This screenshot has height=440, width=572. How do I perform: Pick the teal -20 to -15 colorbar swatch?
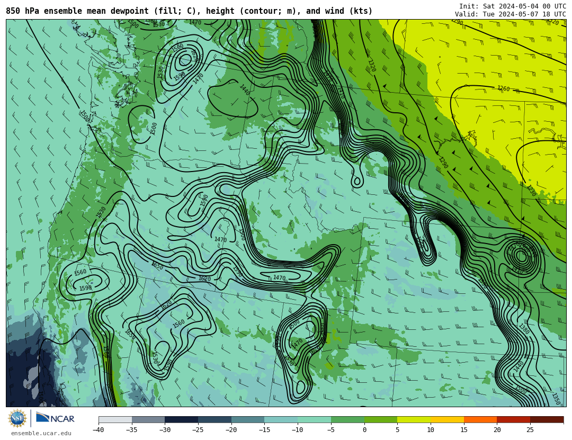coord(248,419)
